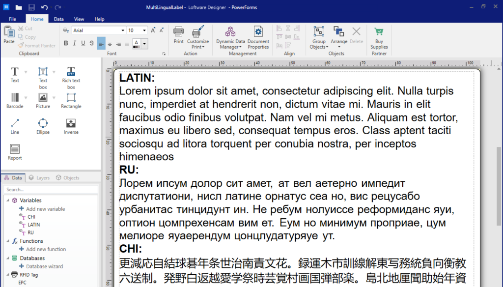Screen dimensions: 503x287
Task: Enable strikethrough formatting
Action: pos(91,43)
